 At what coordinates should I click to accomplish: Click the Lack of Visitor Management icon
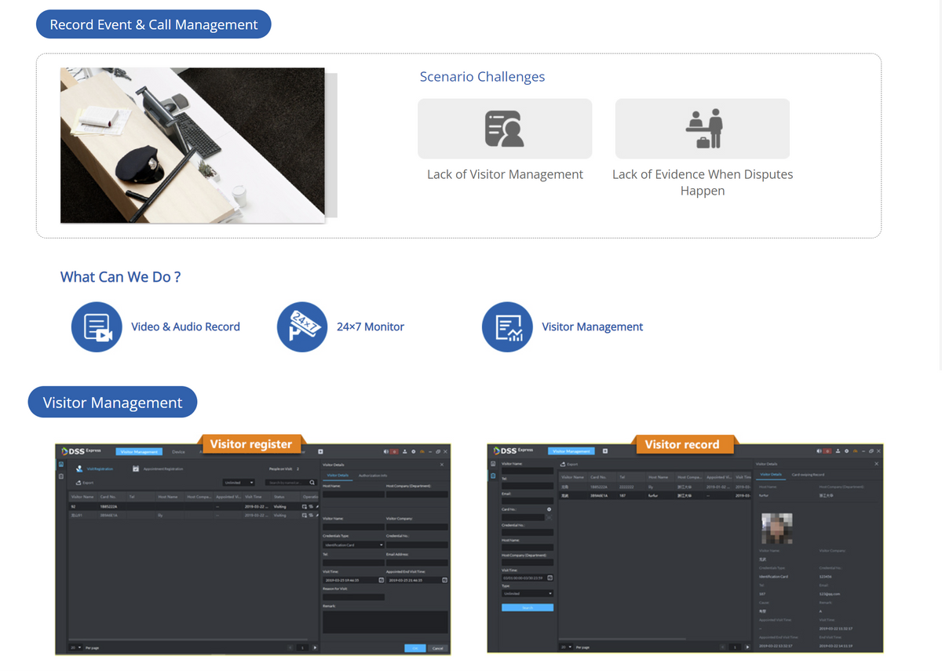click(x=505, y=129)
